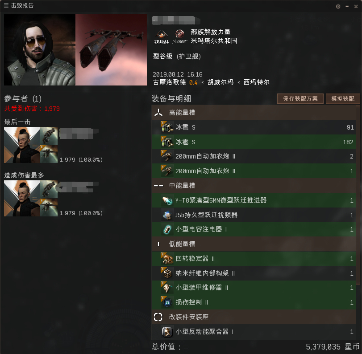Collapse the 低能量槽 section header
The image size is (362, 354).
coord(254,244)
